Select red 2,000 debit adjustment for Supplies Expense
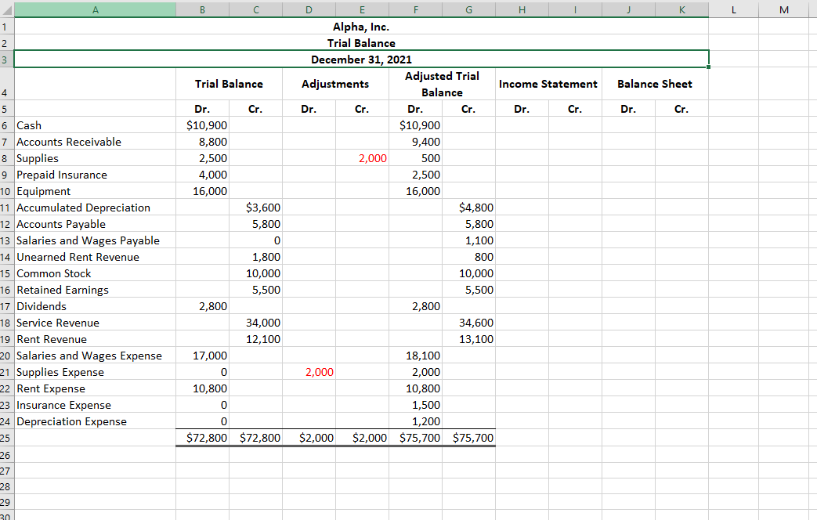This screenshot has height=520, width=817. point(309,372)
